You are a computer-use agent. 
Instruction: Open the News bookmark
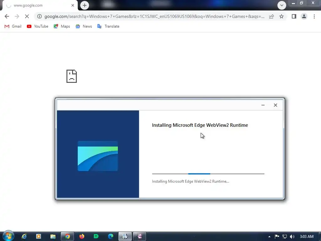(x=84, y=26)
